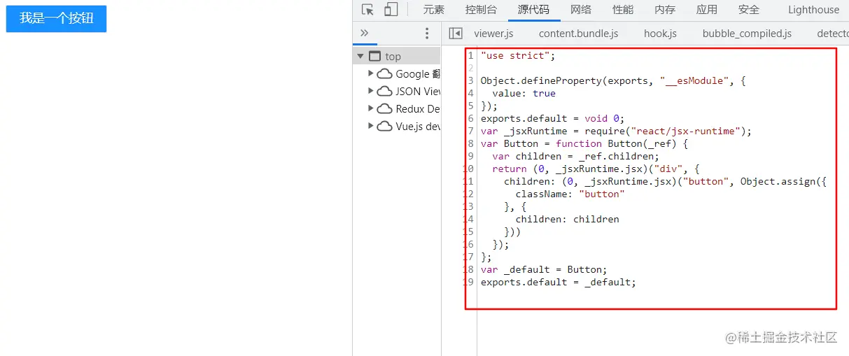Image resolution: width=849 pixels, height=356 pixels.
Task: Click the value: true code line
Action: [524, 93]
